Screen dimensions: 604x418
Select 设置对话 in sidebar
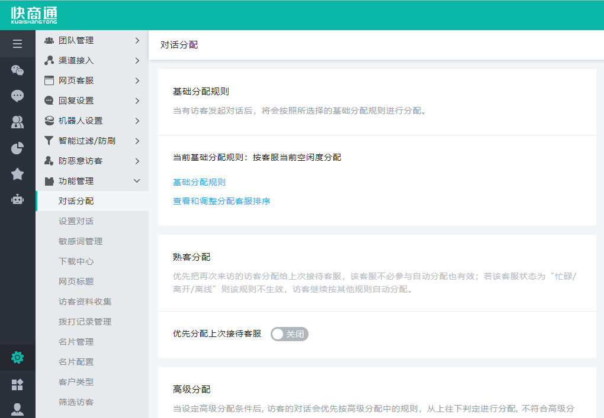point(76,221)
